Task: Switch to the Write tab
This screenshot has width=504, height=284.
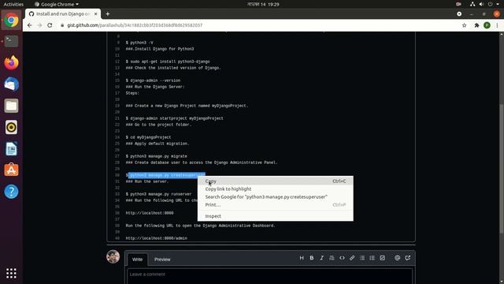Action: (137, 260)
